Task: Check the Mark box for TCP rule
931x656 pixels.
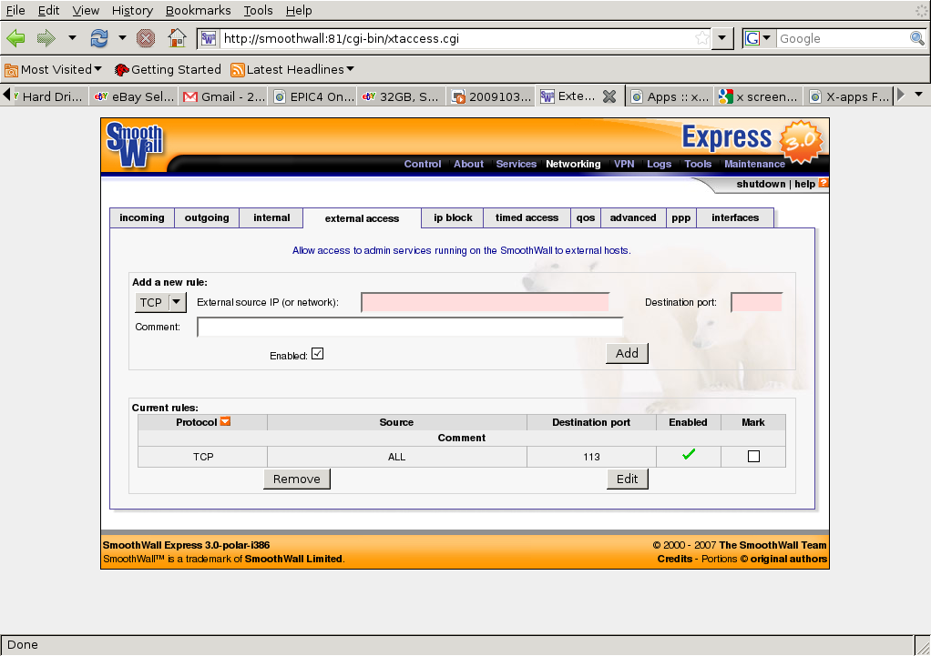Action: [x=753, y=457]
